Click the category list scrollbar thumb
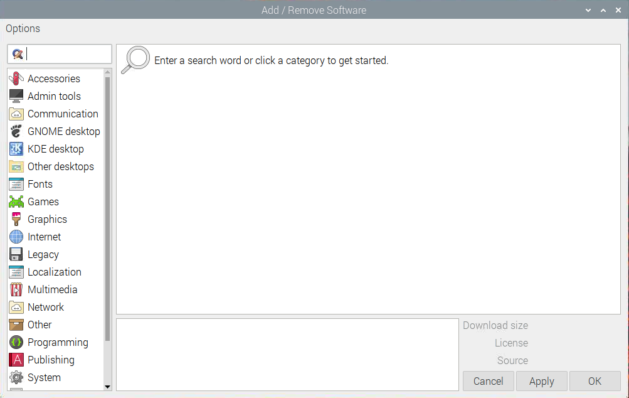The width and height of the screenshot is (629, 398). [107, 209]
